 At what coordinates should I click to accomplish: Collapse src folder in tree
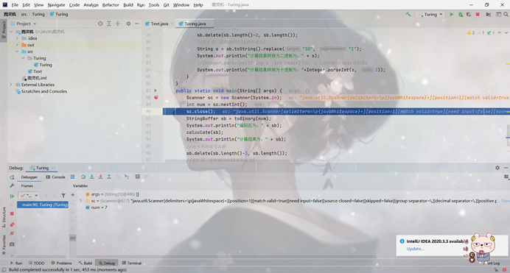click(x=17, y=52)
